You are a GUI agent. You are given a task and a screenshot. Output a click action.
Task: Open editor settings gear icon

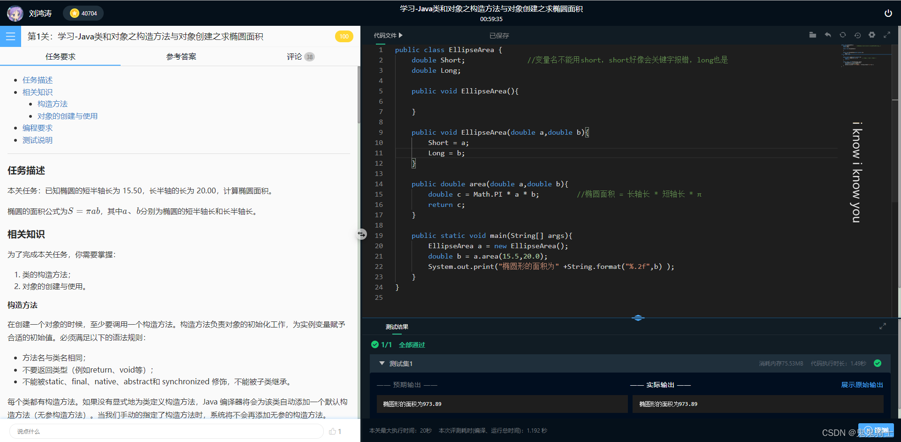(872, 35)
